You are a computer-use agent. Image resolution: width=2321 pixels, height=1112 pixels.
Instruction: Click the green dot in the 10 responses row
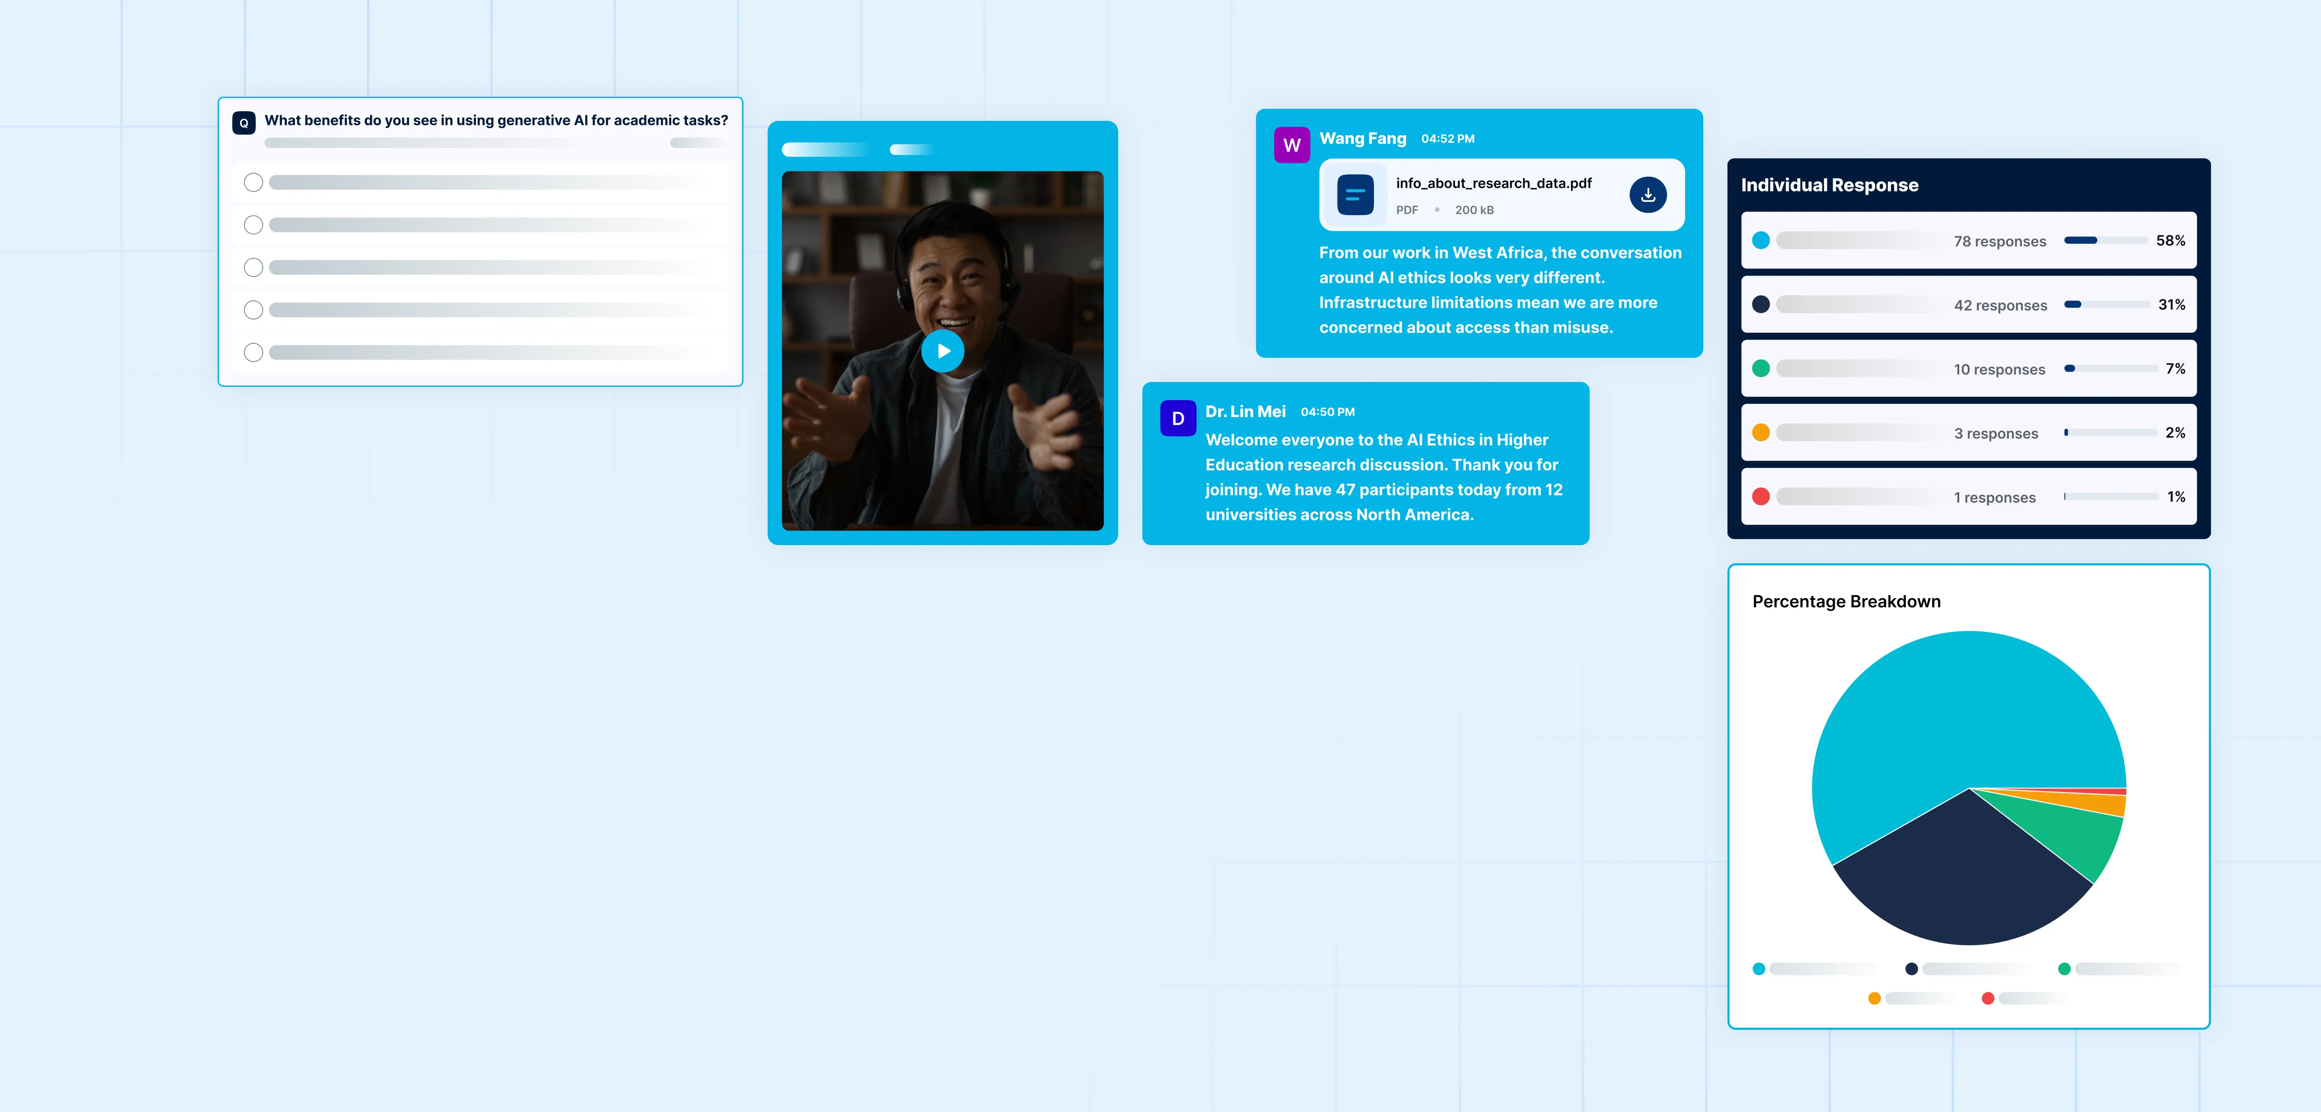click(x=1760, y=369)
